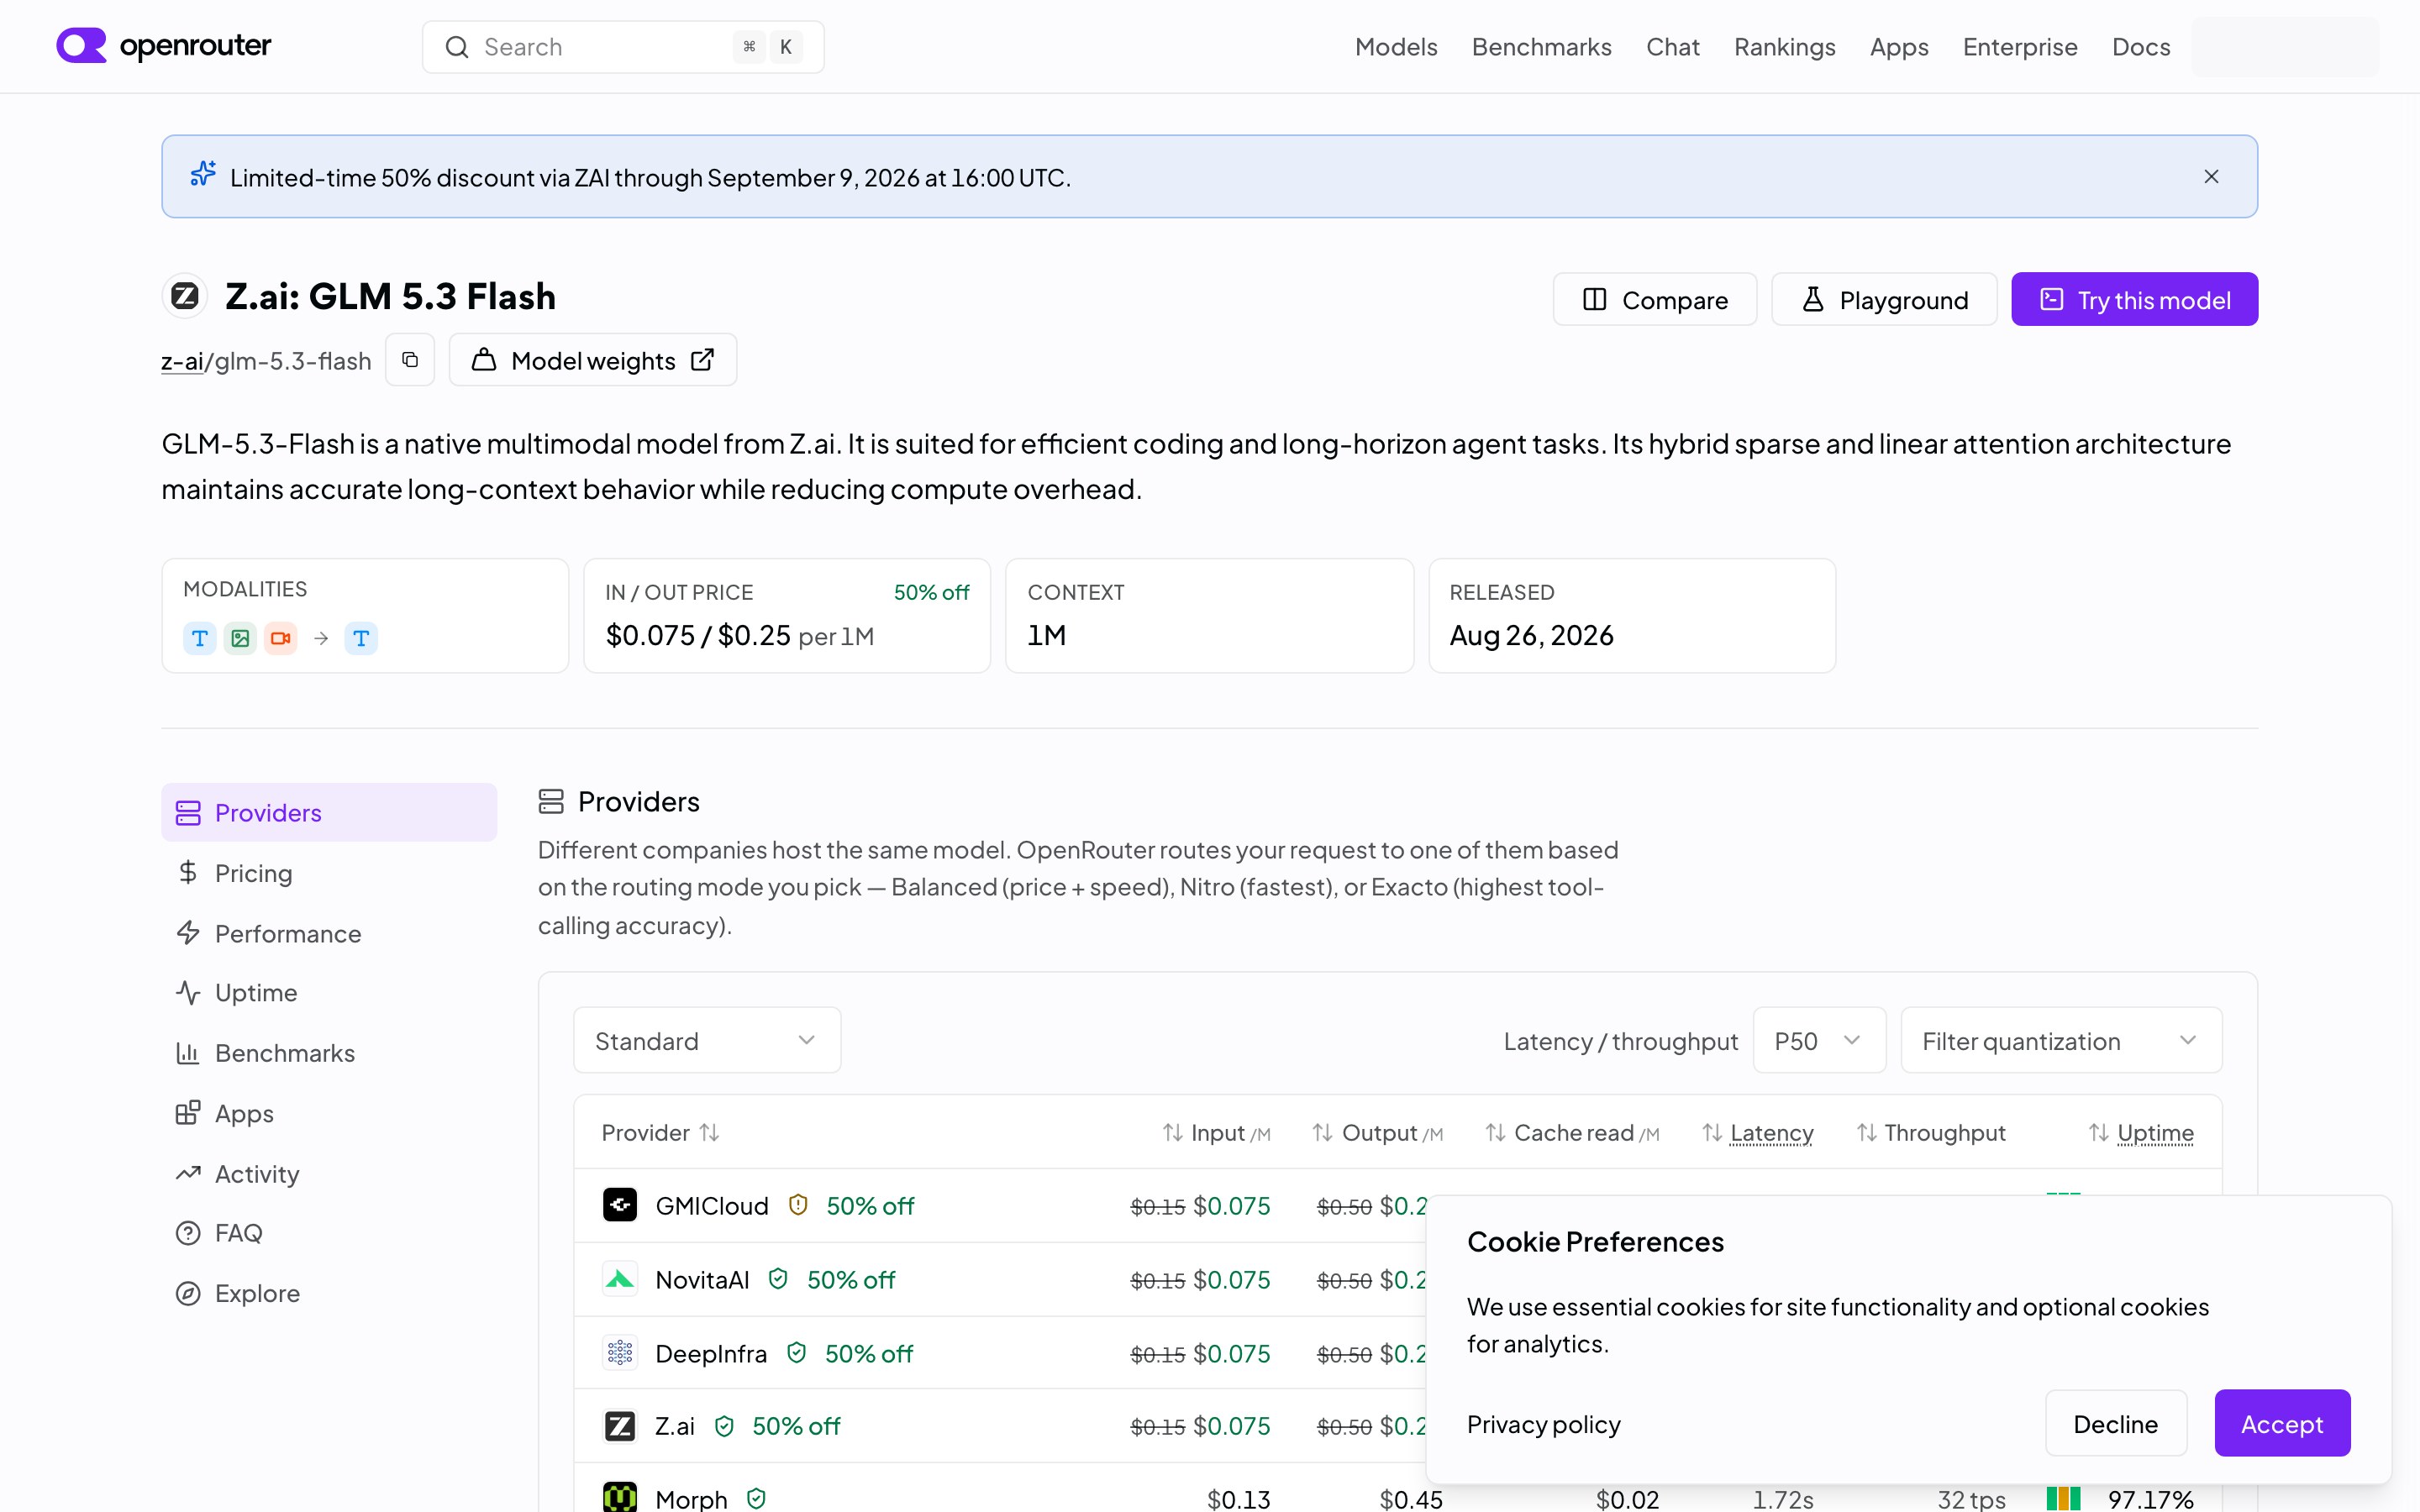
Task: Accept cookies in the Cookie Preferences dialog
Action: 2282,1423
